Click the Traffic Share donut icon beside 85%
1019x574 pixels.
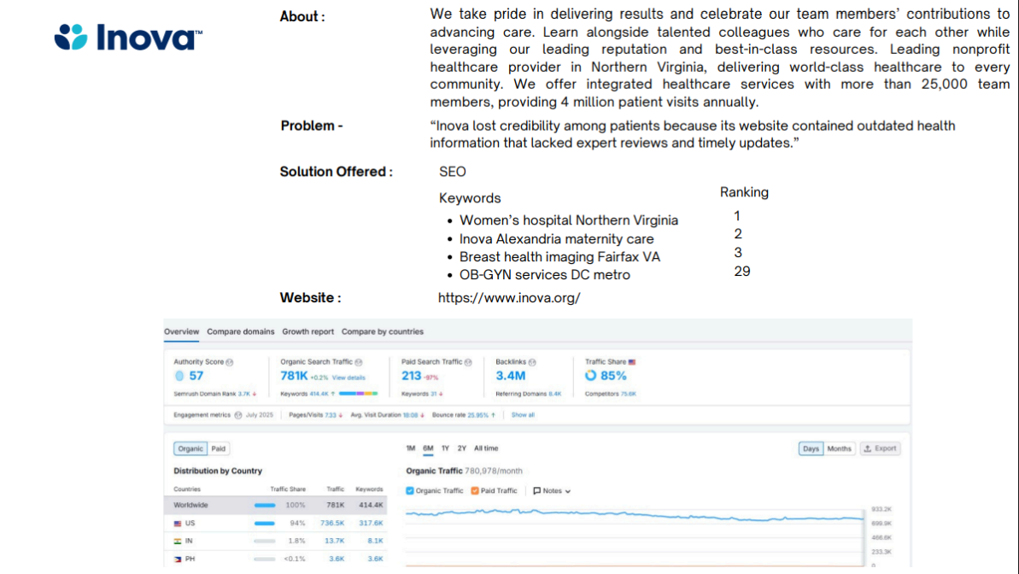590,376
